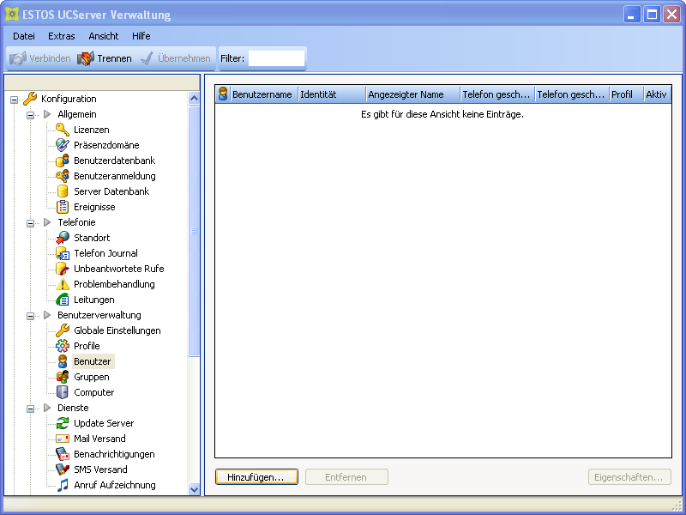The height and width of the screenshot is (515, 686).
Task: Select the Leitungen tree entry
Action: coord(94,300)
